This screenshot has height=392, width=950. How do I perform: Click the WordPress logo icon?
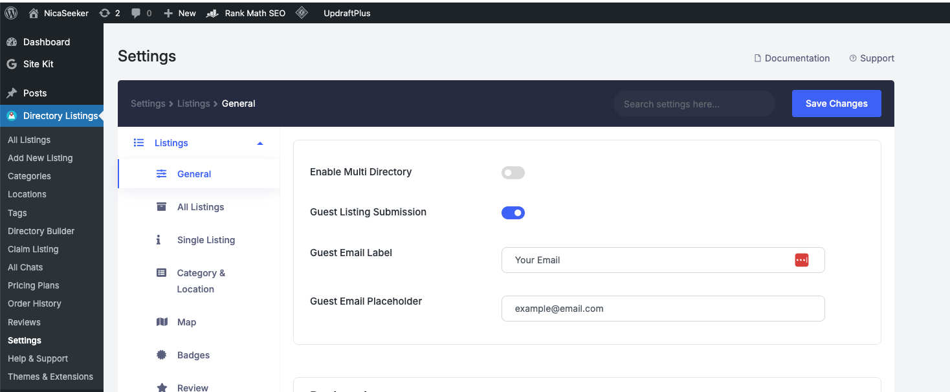coord(11,13)
